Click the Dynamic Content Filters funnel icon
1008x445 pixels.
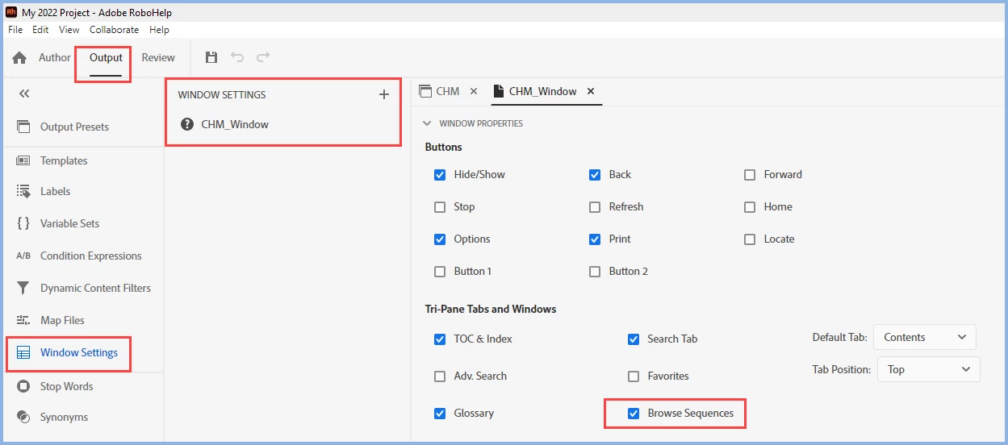[x=23, y=288]
